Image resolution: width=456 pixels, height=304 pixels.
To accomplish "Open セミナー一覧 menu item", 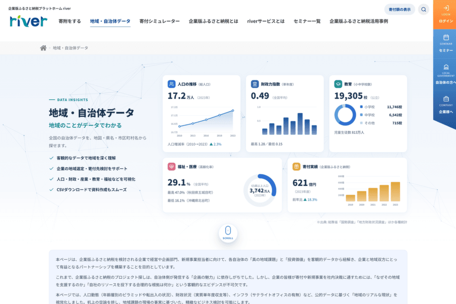I will pyautogui.click(x=307, y=21).
